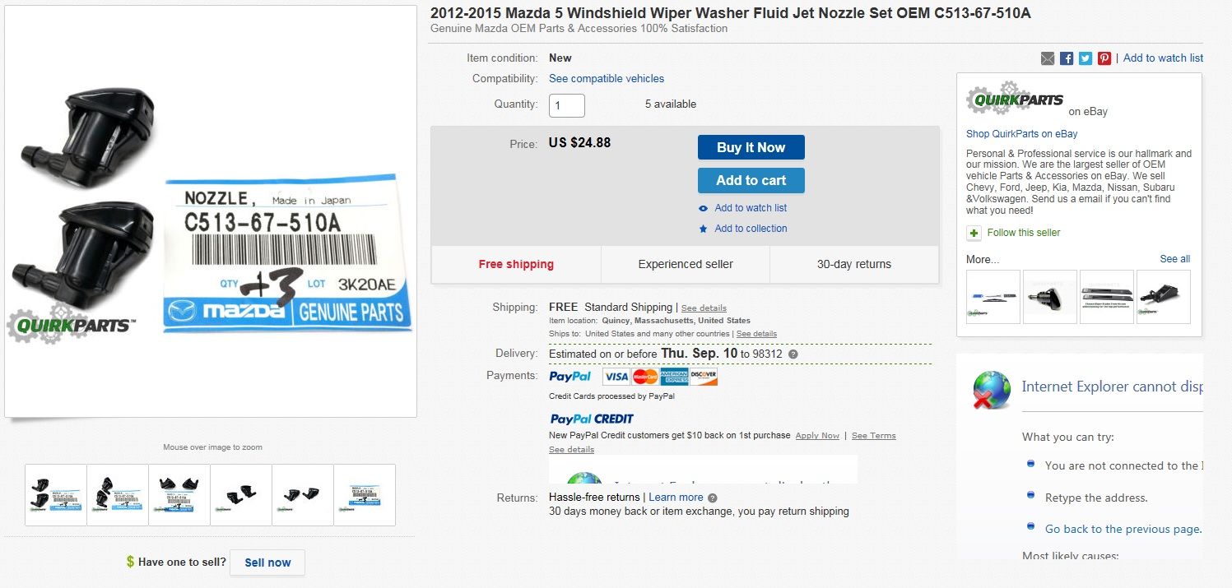This screenshot has width=1232, height=588.
Task: Open the See compatible vehicles link
Action: click(x=607, y=79)
